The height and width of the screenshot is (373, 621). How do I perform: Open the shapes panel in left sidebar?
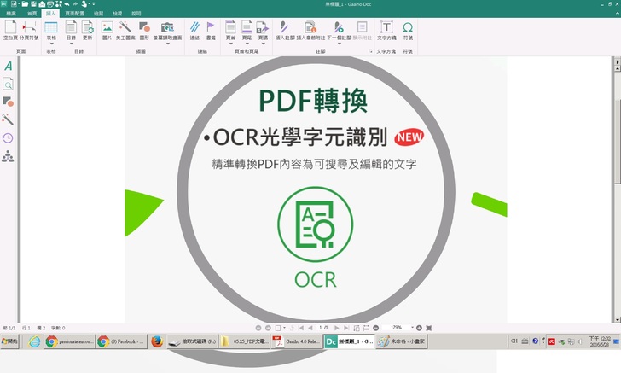tap(8, 102)
